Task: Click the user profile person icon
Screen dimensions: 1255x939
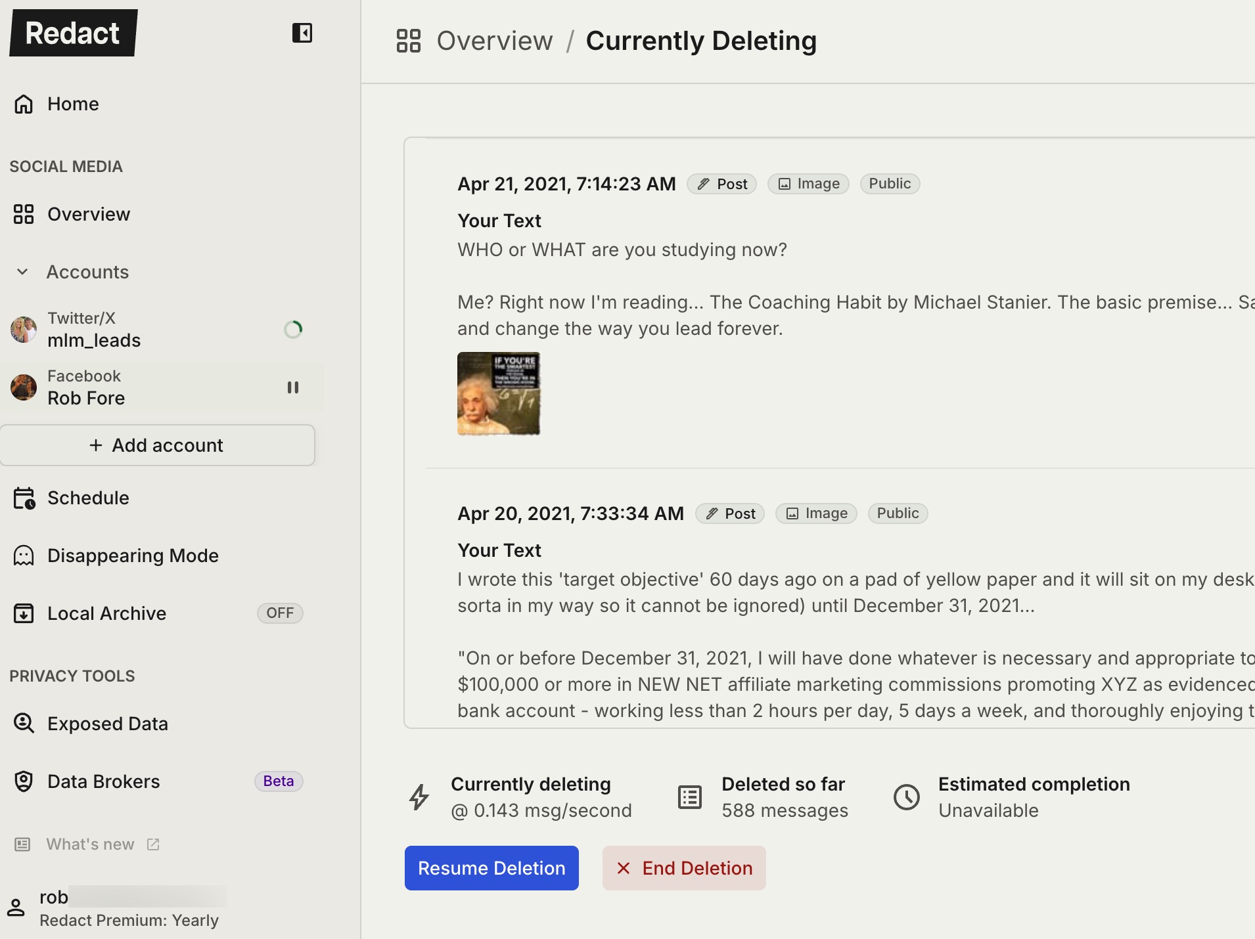Action: (16, 907)
